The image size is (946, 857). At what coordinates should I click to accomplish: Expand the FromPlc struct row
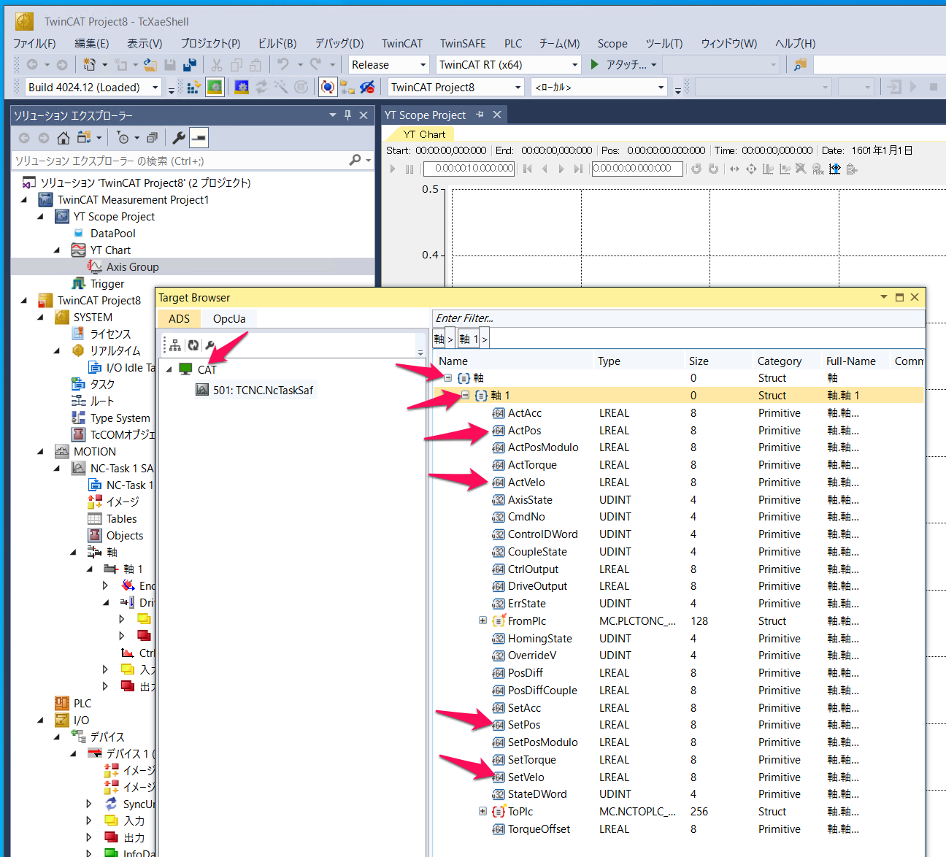click(482, 620)
